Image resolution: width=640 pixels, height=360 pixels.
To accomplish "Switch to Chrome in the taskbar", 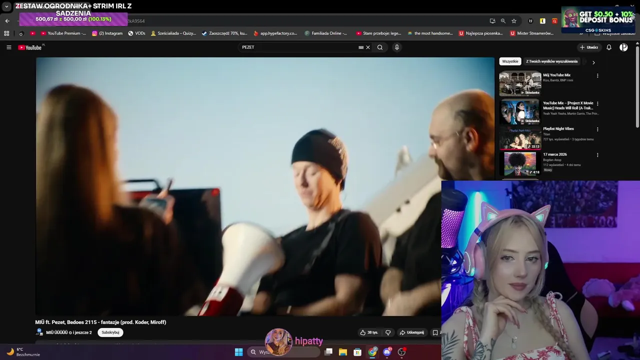I will pyautogui.click(x=372, y=352).
